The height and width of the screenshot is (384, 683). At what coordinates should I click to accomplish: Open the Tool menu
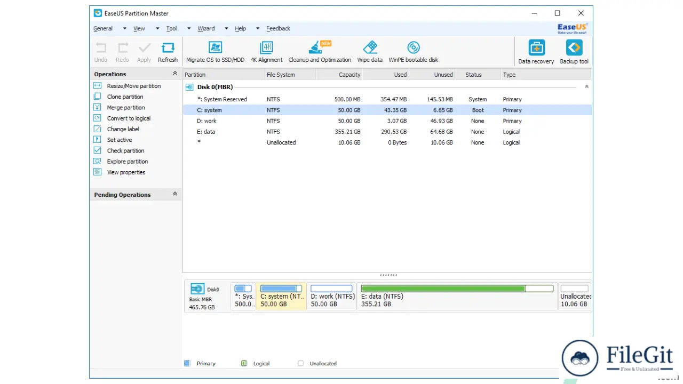(x=171, y=29)
